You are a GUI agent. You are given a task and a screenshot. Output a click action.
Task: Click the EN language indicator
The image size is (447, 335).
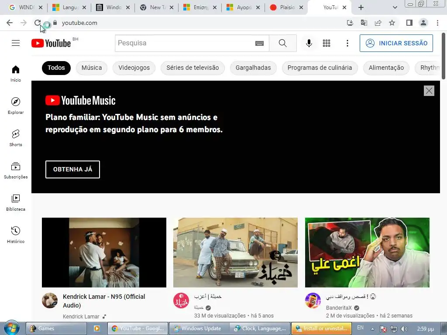point(360,328)
